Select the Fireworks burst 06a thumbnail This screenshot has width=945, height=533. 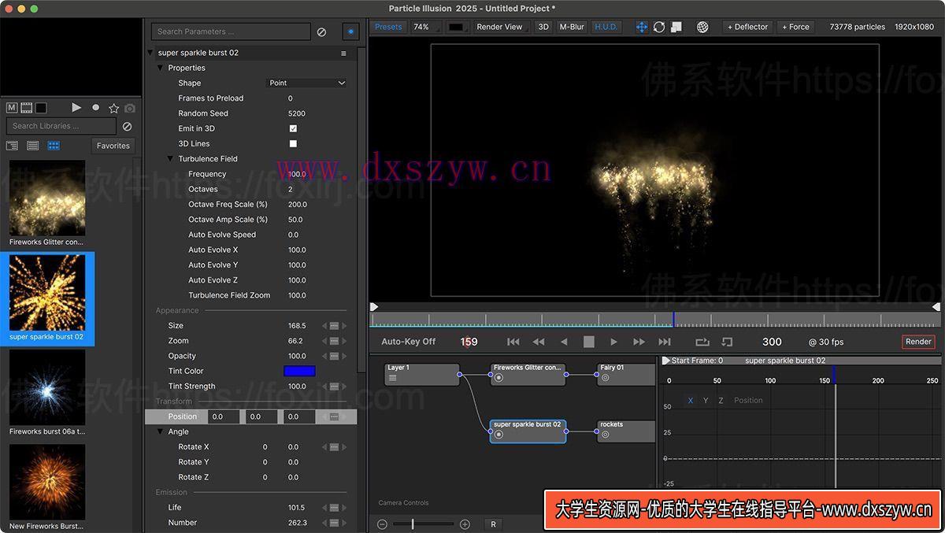coord(47,387)
